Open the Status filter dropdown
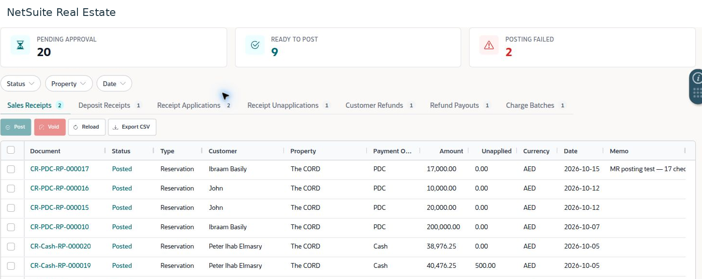The height and width of the screenshot is (279, 702). pyautogui.click(x=21, y=84)
